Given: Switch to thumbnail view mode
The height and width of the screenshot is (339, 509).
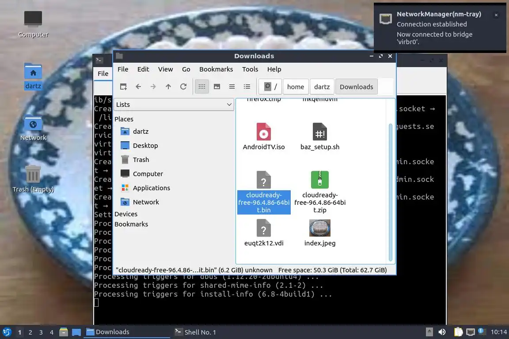Looking at the screenshot, I should [217, 87].
